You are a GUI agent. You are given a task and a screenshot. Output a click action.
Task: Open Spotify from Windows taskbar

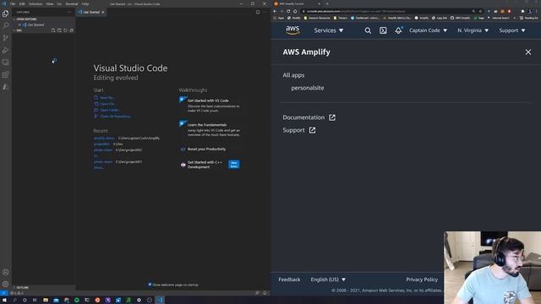[x=77, y=301]
